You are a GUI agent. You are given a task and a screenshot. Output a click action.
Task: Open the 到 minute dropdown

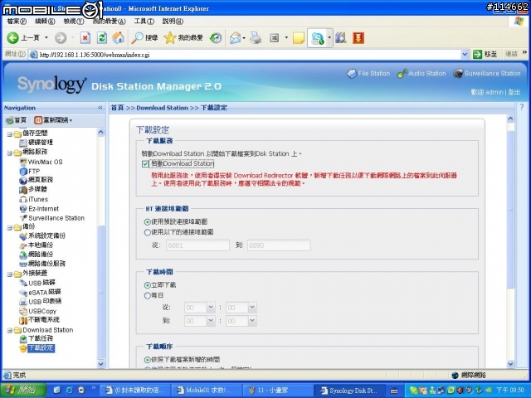(252, 321)
